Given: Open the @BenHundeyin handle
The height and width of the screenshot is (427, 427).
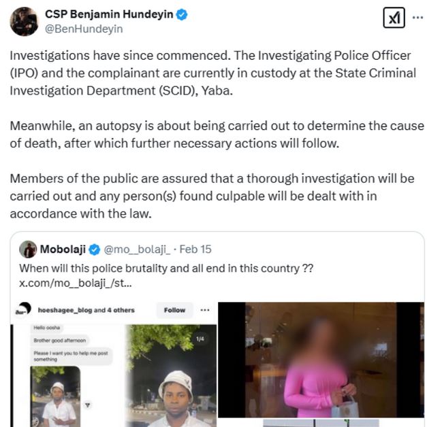Looking at the screenshot, I should pos(84,29).
